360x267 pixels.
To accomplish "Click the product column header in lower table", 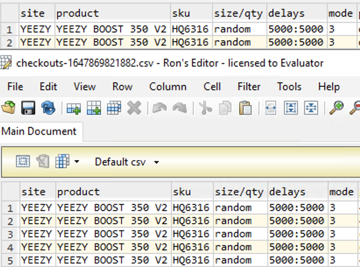I will click(x=113, y=192).
